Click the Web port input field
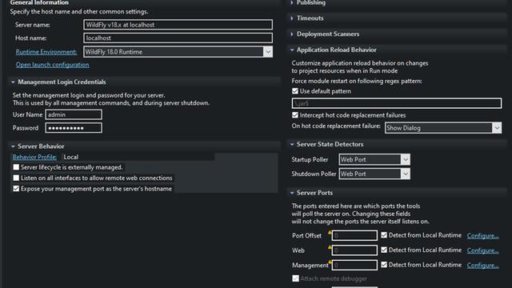 tap(354, 250)
